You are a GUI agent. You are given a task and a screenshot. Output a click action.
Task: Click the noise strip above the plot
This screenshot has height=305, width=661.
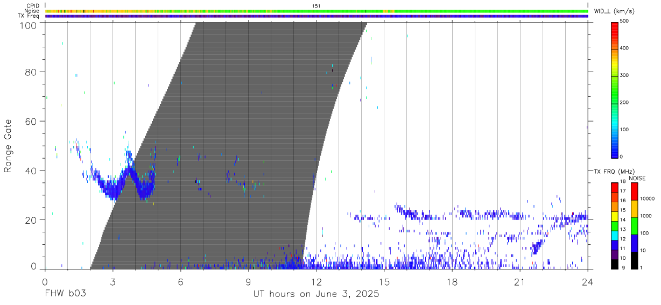317,11
